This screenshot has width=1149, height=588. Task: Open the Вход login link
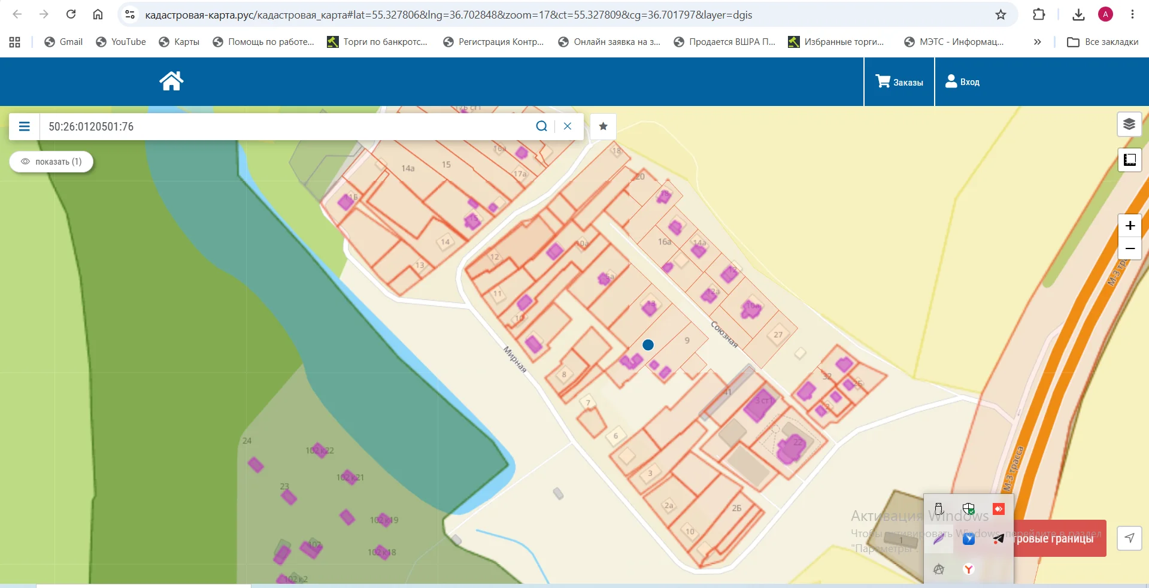click(x=962, y=82)
